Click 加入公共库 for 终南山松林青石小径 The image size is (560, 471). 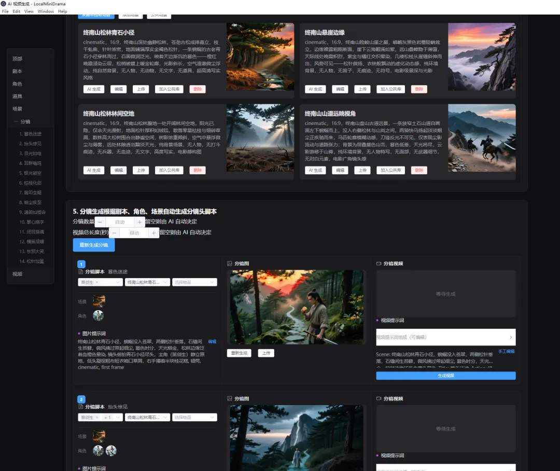[x=169, y=89]
